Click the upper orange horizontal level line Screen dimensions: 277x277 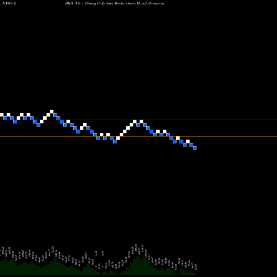[x=138, y=120]
